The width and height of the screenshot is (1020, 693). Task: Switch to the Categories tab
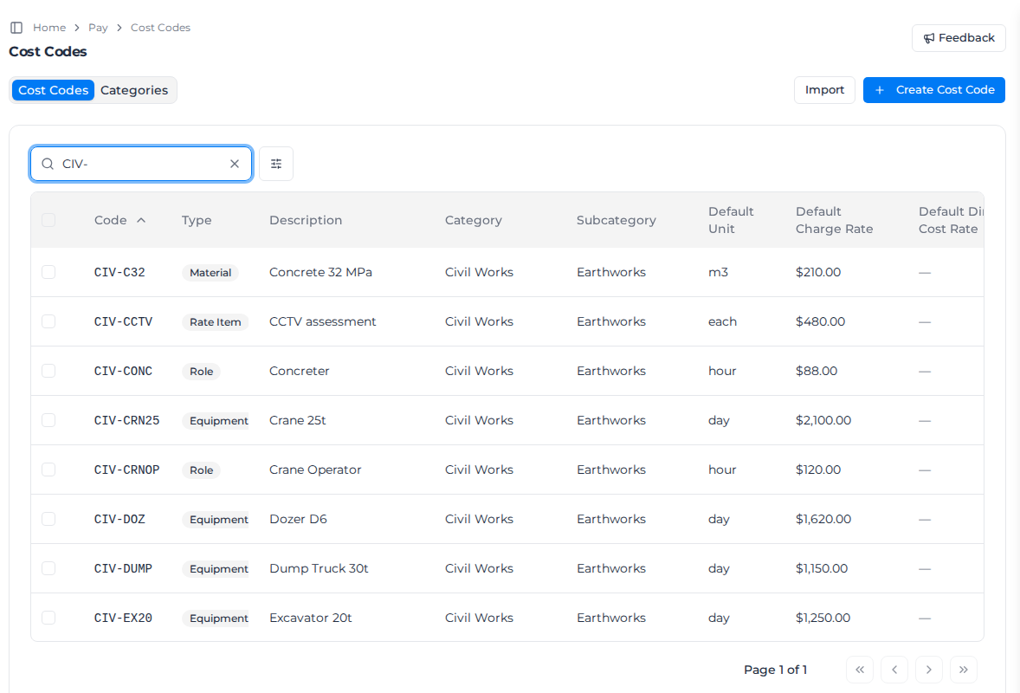[134, 90]
